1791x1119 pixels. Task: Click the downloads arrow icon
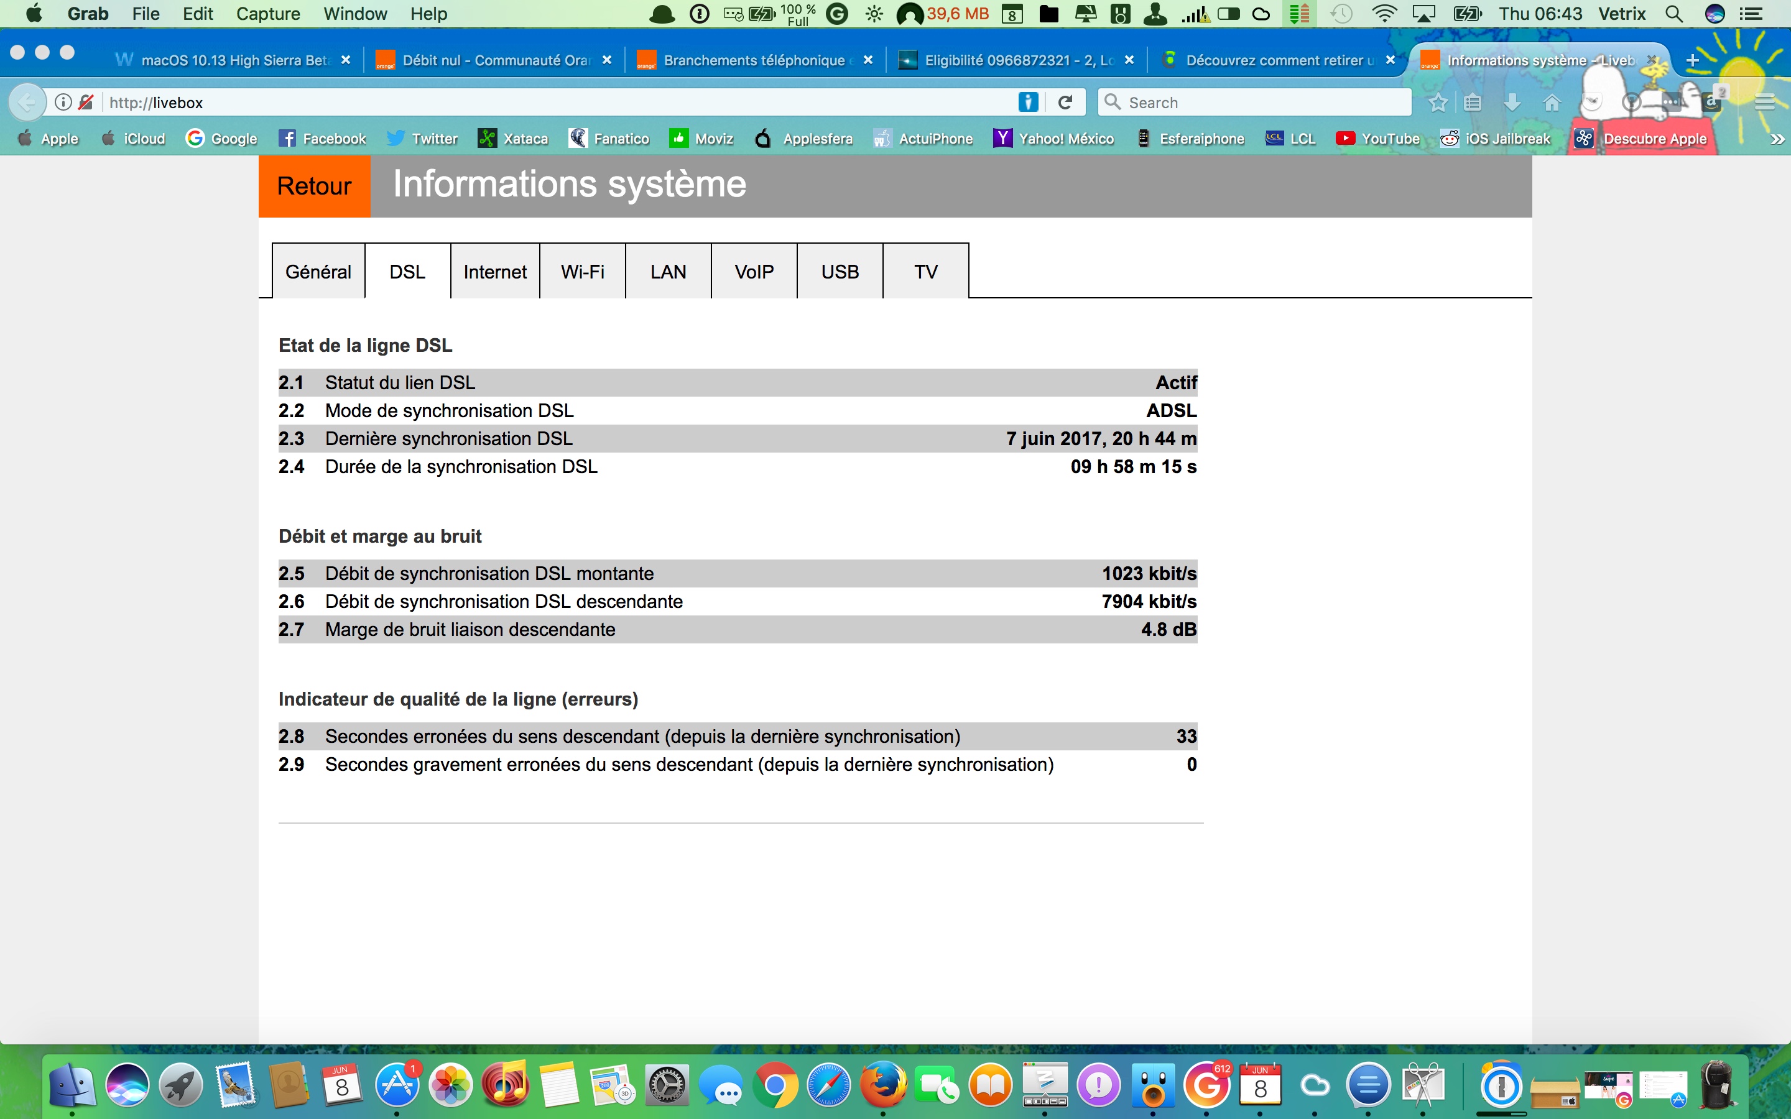(1512, 102)
